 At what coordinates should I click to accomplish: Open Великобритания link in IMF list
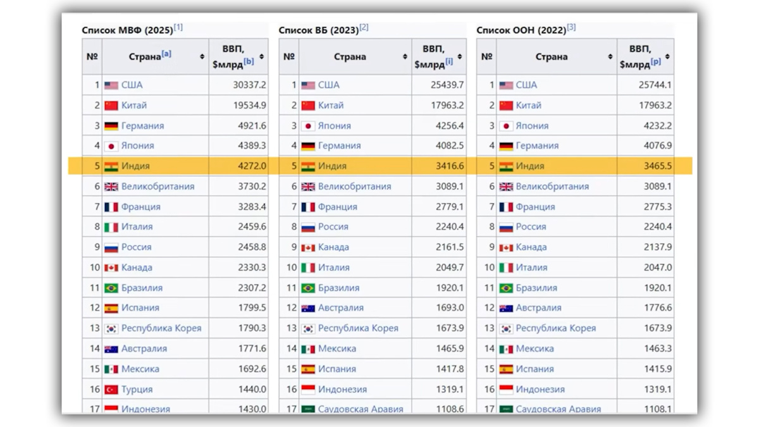coord(158,186)
